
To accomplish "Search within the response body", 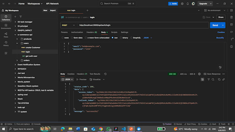I will click(213, 80).
